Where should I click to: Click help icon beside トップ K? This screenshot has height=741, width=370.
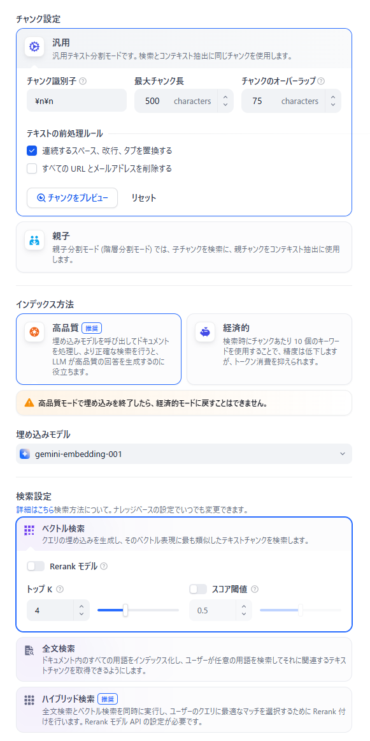(60, 589)
